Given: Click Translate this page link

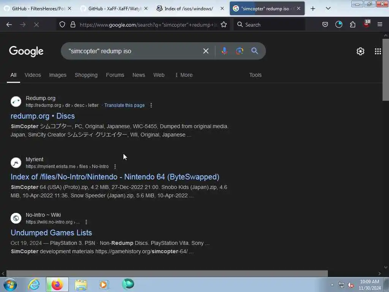Looking at the screenshot, I should point(124,105).
